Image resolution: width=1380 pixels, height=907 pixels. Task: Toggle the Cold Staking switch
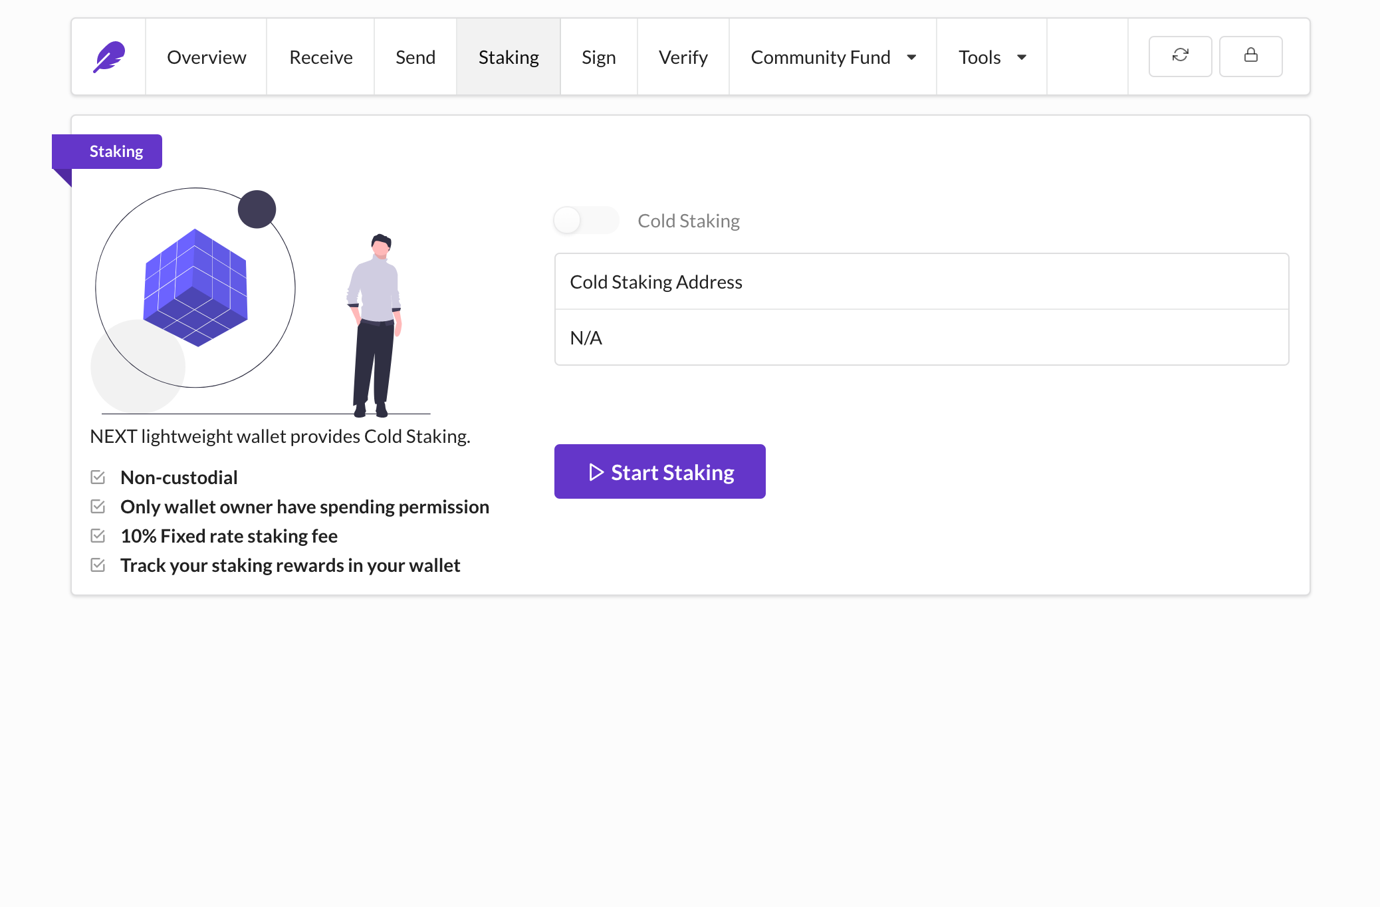tap(586, 220)
